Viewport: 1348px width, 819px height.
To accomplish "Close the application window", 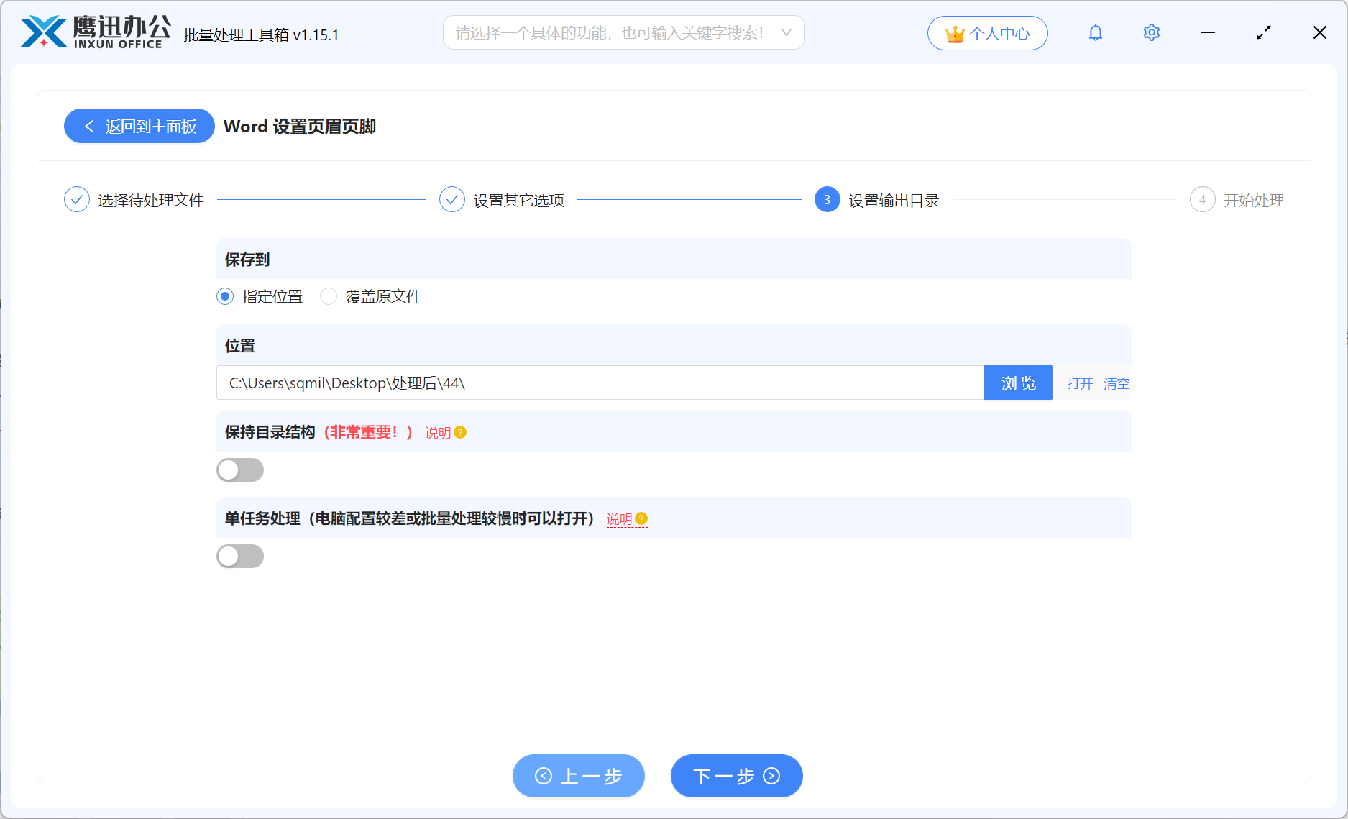I will pos(1320,33).
